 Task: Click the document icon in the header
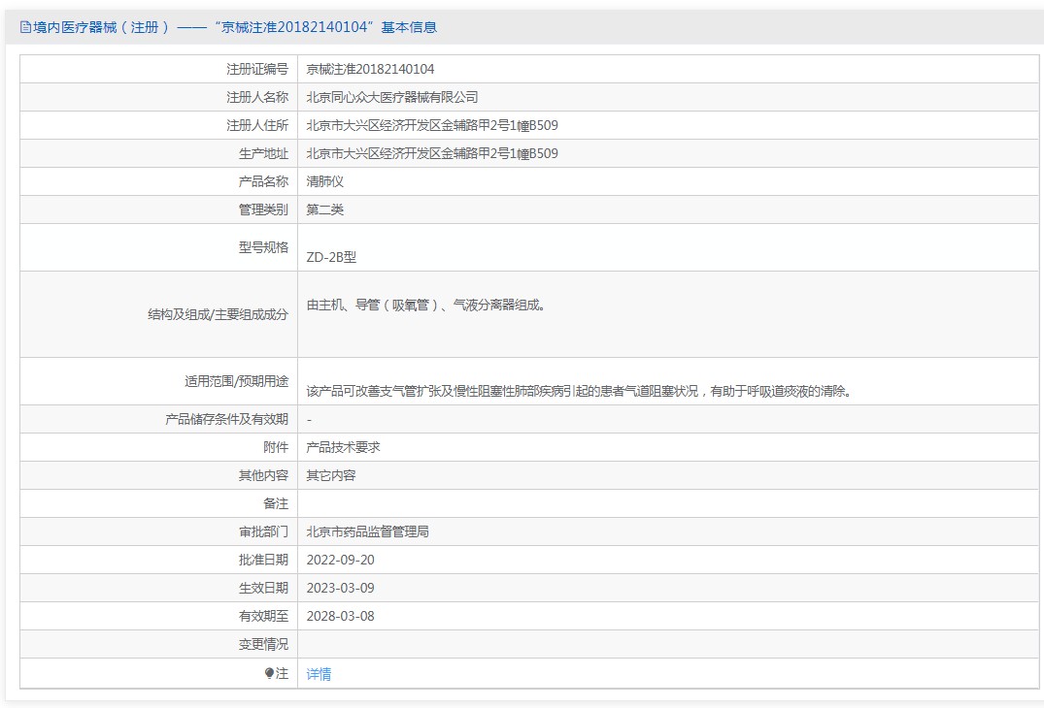tap(26, 27)
